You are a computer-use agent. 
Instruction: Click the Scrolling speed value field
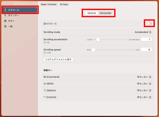pyautogui.click(x=147, y=50)
